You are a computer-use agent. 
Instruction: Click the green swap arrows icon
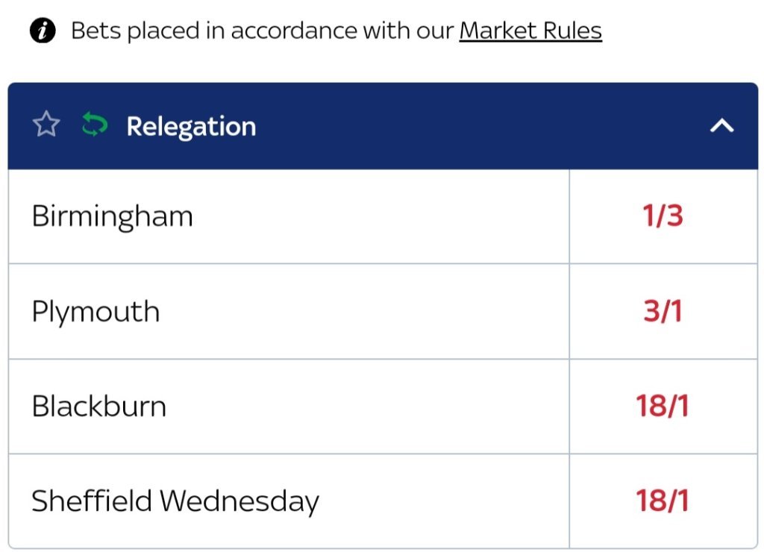pyautogui.click(x=94, y=125)
